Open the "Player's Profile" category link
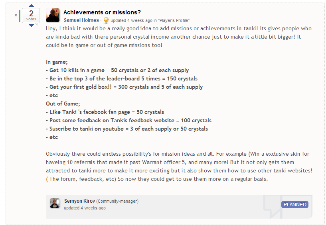This screenshot has width=326, height=225. pos(174,20)
